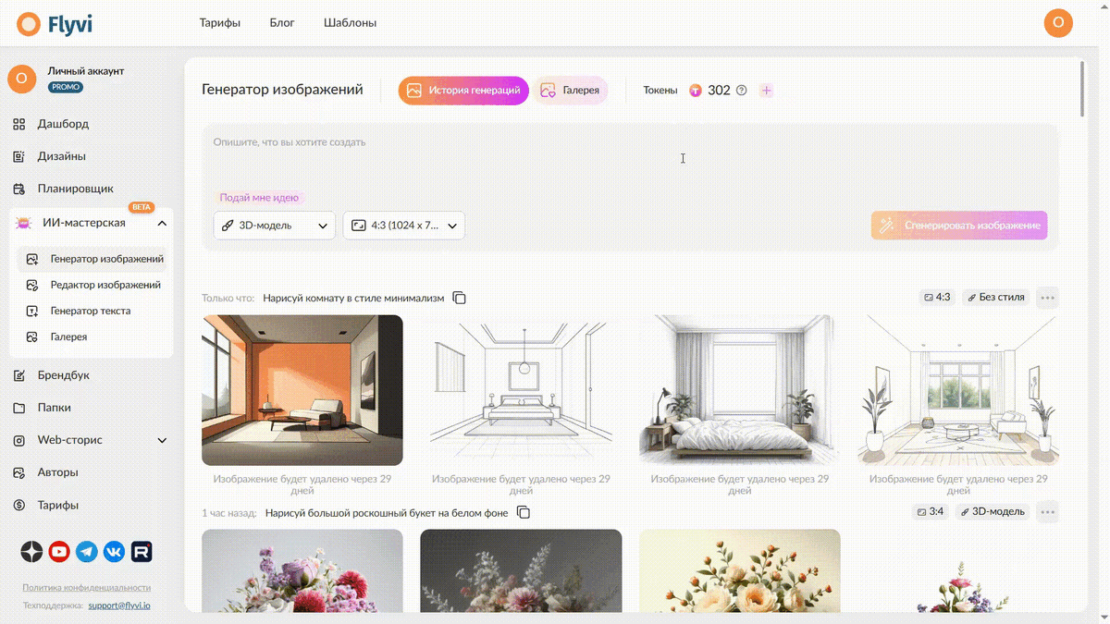Viewport: 1110px width, 624px height.
Task: Click the PROMO badge under account name
Action: (66, 87)
